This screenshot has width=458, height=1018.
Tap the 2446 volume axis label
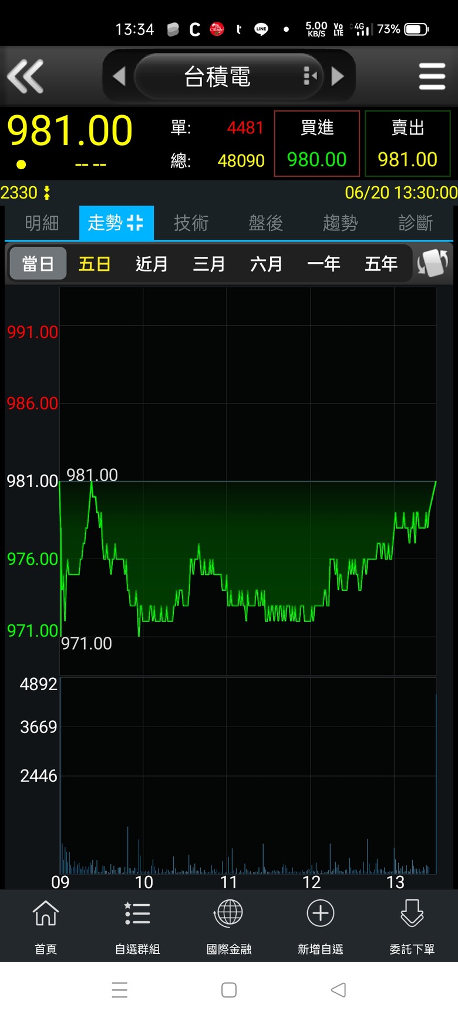[38, 775]
